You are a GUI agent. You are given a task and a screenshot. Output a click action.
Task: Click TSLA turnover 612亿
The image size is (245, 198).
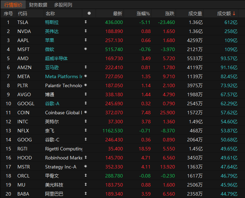tap(231, 22)
